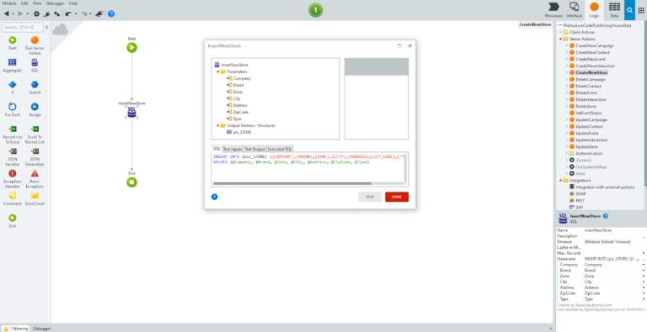647x332 pixels.
Task: Open help from toolbar question mark
Action: tap(111, 13)
